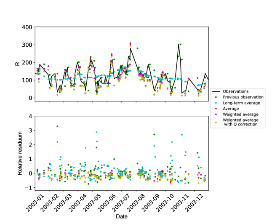
Task: Click the 2003-04 date tick label
Action: pyautogui.click(x=77, y=203)
